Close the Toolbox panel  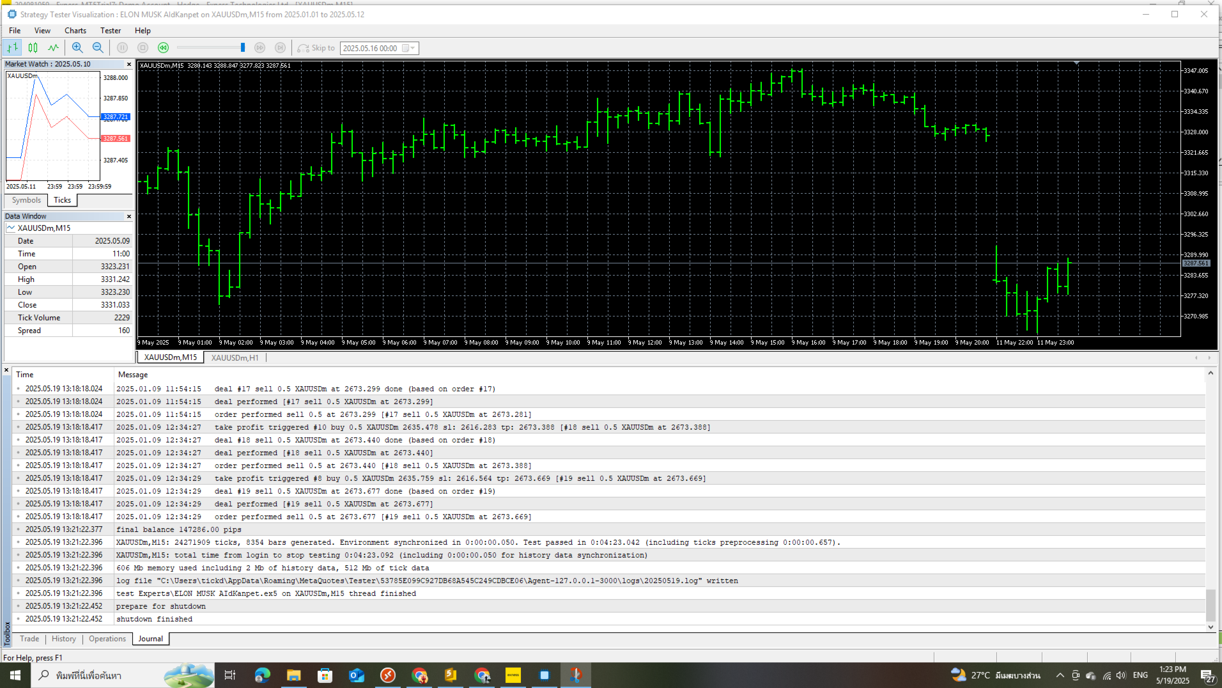6,370
